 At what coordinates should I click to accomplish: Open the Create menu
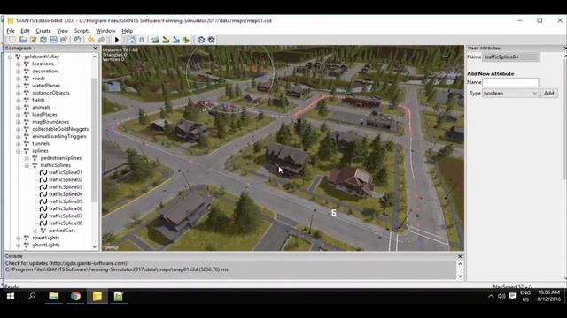tap(43, 31)
